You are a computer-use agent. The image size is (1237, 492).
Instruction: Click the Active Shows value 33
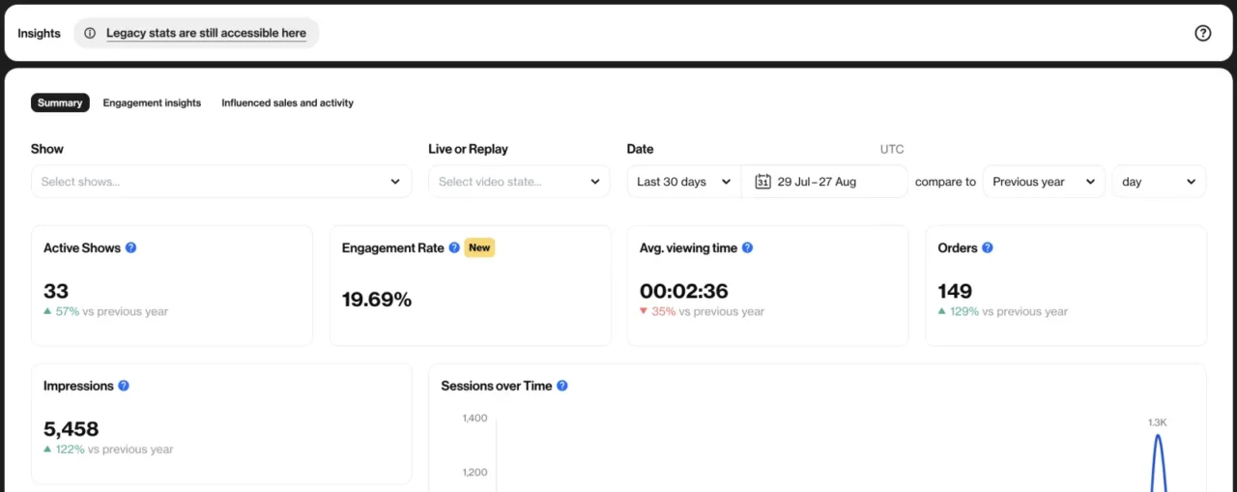[x=56, y=291]
